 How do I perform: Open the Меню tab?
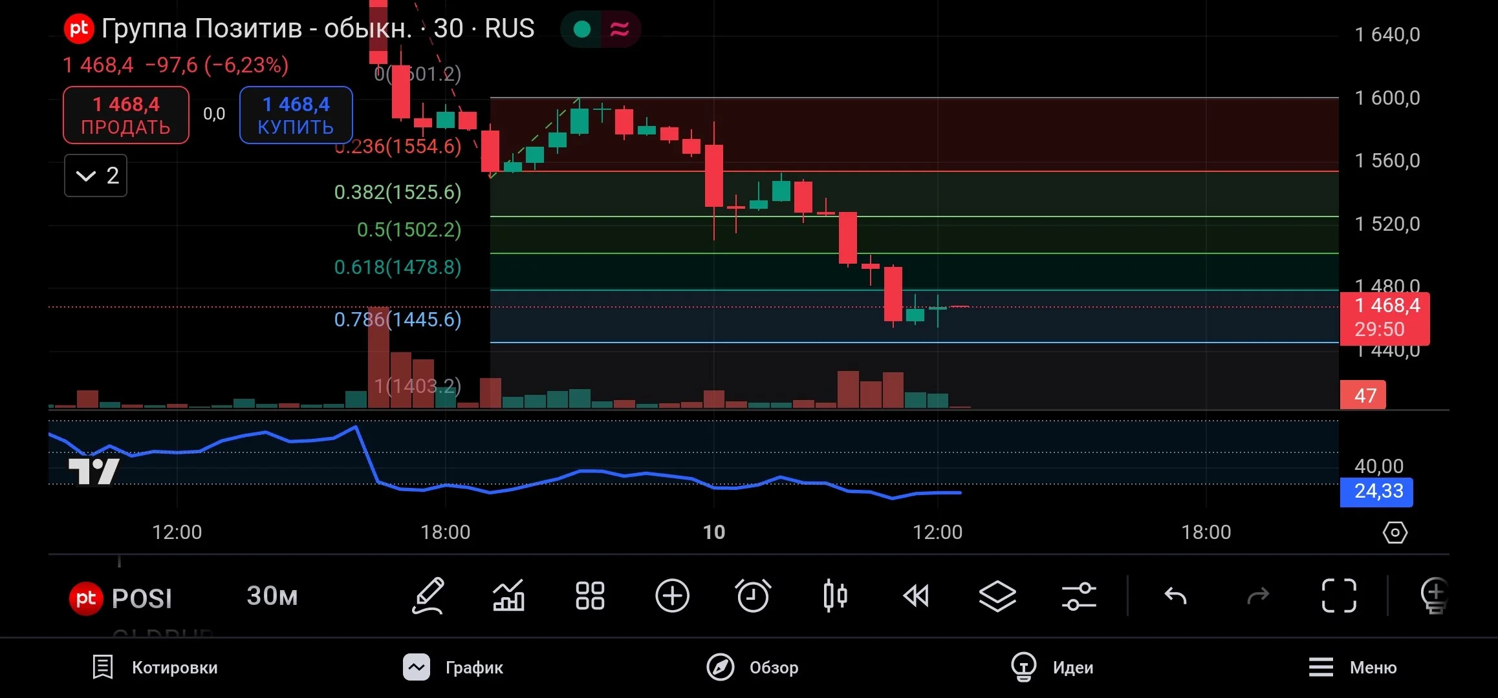[x=1352, y=668]
